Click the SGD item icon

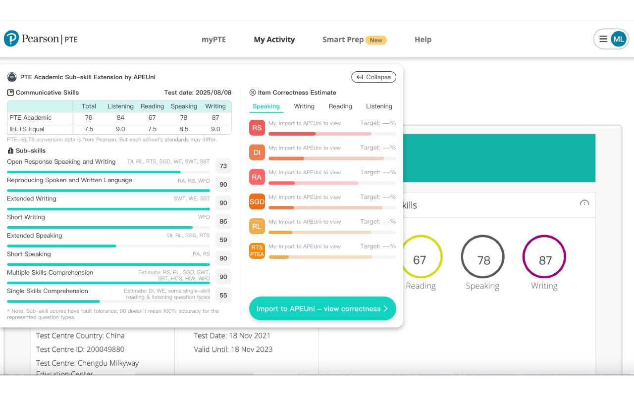point(257,201)
